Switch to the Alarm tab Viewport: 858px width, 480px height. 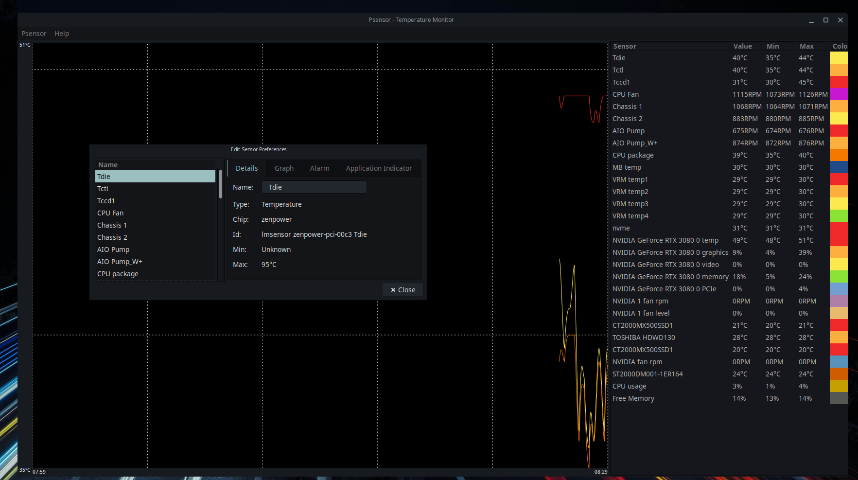(x=319, y=168)
